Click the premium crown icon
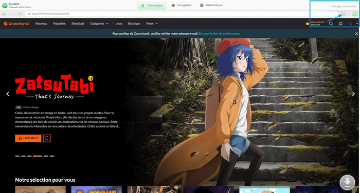Screen dimensions: 360x193 308,24
